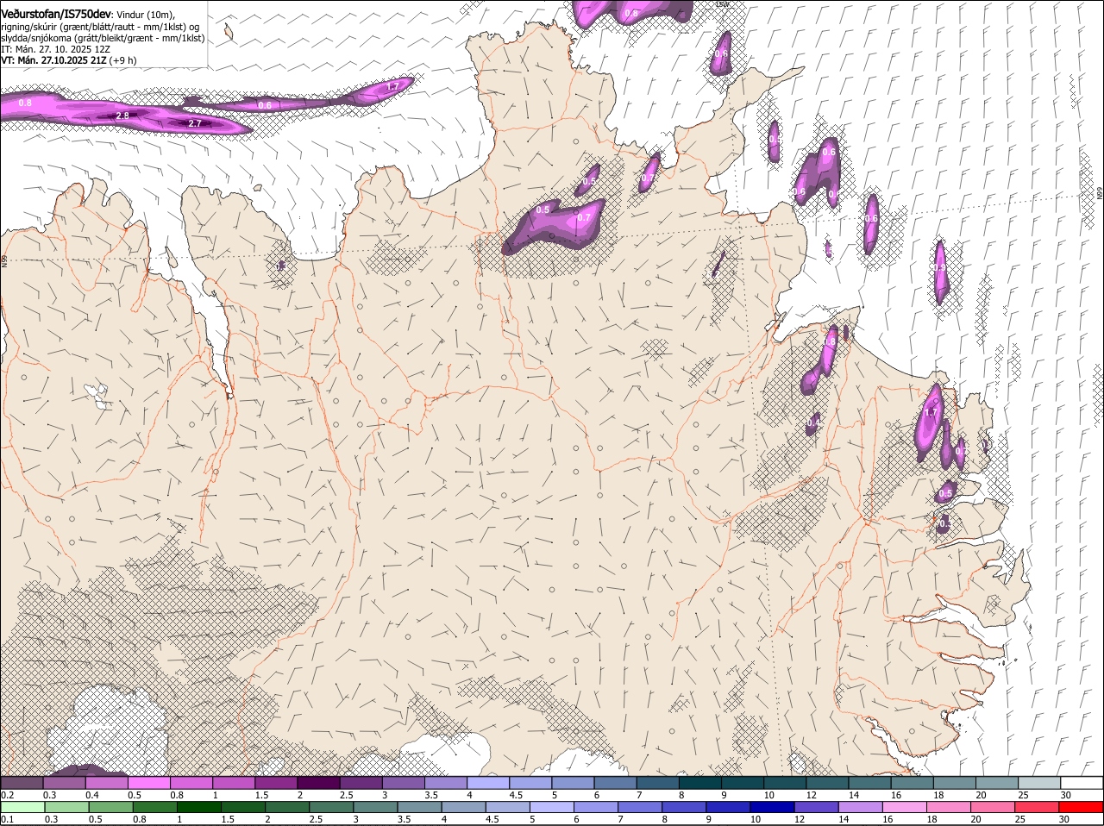Click the '(+9 h)' forecast offset text
Image resolution: width=1104 pixels, height=826 pixels.
click(x=122, y=60)
